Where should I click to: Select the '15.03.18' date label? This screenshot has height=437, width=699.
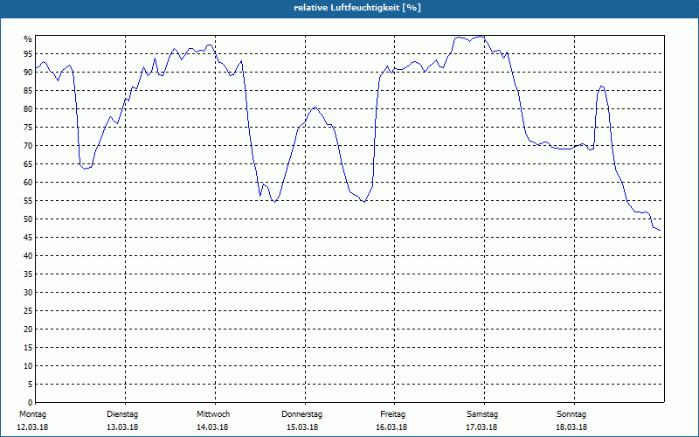pyautogui.click(x=301, y=427)
